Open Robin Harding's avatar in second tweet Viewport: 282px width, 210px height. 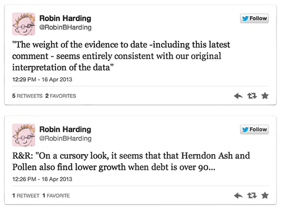(23, 135)
